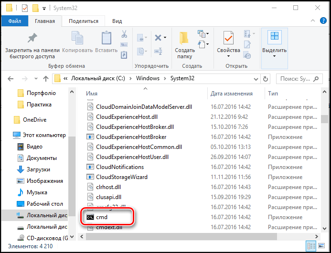
Task: Open the Файл menu tab
Action: coord(15,21)
